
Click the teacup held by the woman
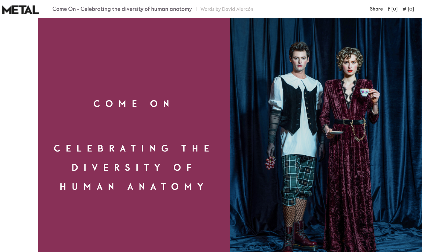(x=365, y=92)
